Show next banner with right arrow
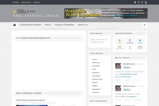 [146, 9]
